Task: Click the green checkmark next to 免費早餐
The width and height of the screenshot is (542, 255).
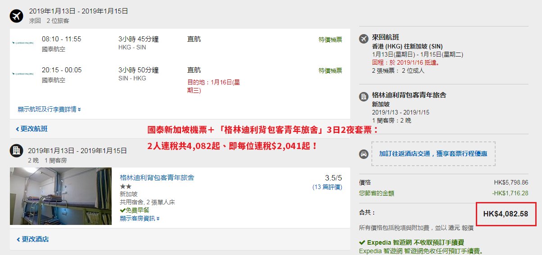Action: coord(122,210)
